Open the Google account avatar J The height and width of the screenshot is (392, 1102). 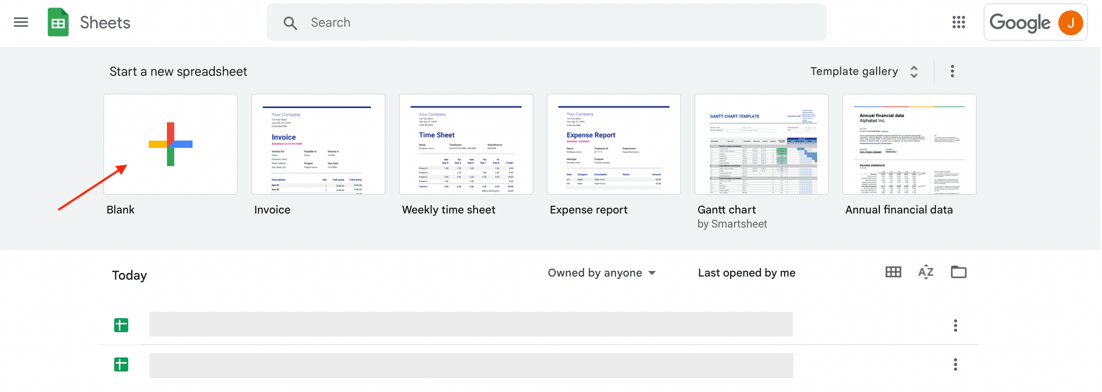tap(1070, 23)
